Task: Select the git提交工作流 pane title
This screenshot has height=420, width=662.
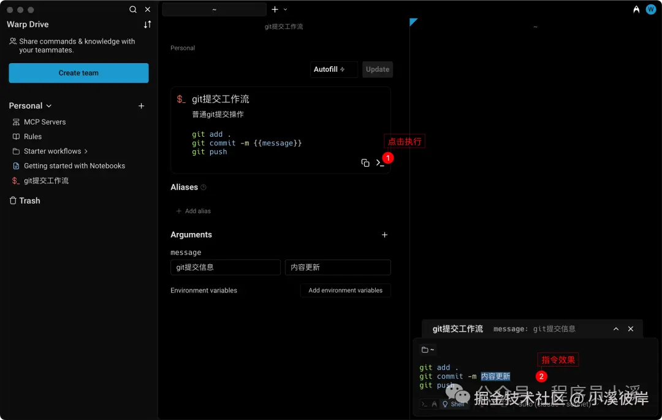Action: click(284, 26)
